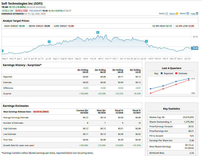Viewport: 202px width, 156px height.
Task: Click the Sofi Technologies Inc (SOFI) title
Action: point(22,3)
